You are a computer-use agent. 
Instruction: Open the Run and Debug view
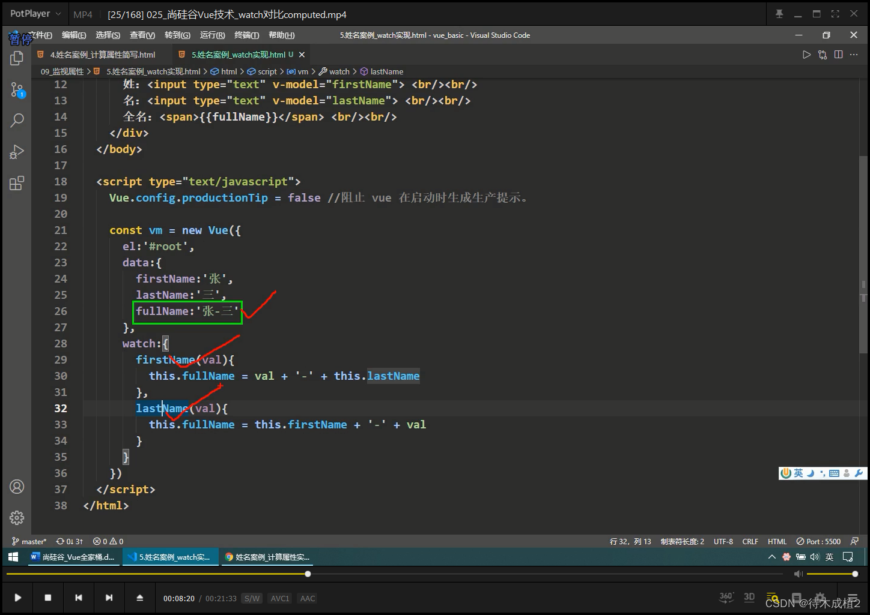point(17,152)
